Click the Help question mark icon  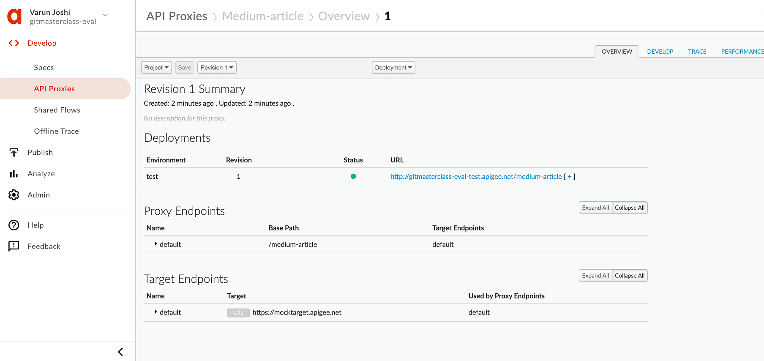(14, 225)
